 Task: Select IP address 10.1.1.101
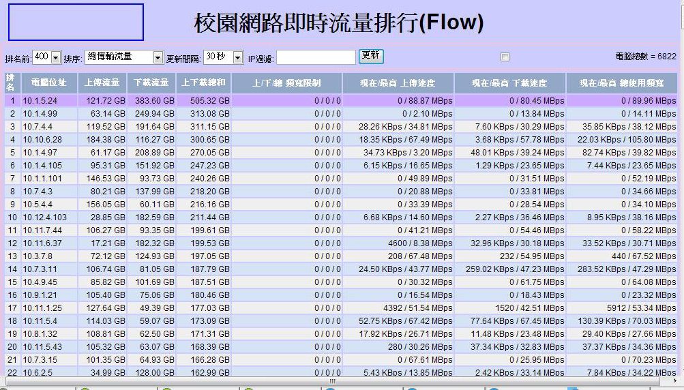[x=42, y=179]
